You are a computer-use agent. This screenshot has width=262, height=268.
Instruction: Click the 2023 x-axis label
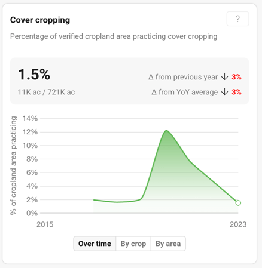coord(238,224)
